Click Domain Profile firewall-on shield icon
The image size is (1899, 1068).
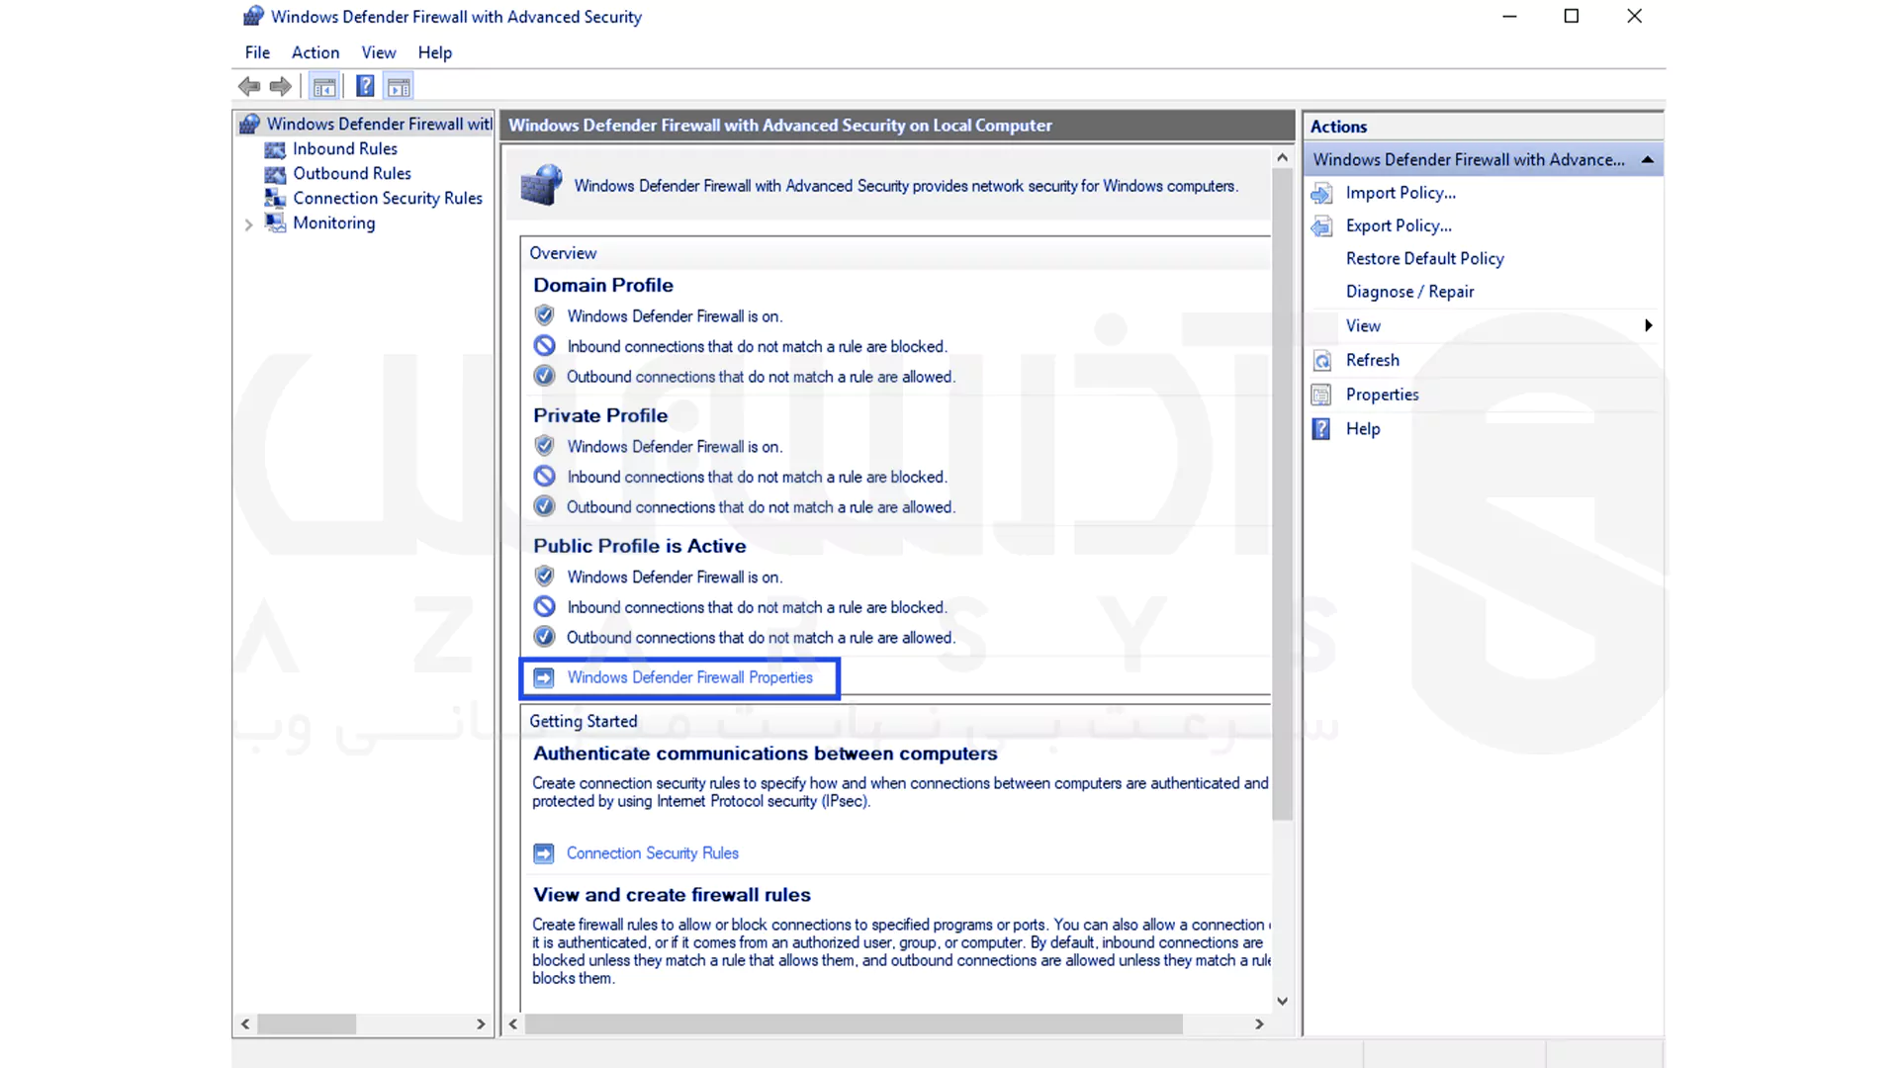point(544,315)
